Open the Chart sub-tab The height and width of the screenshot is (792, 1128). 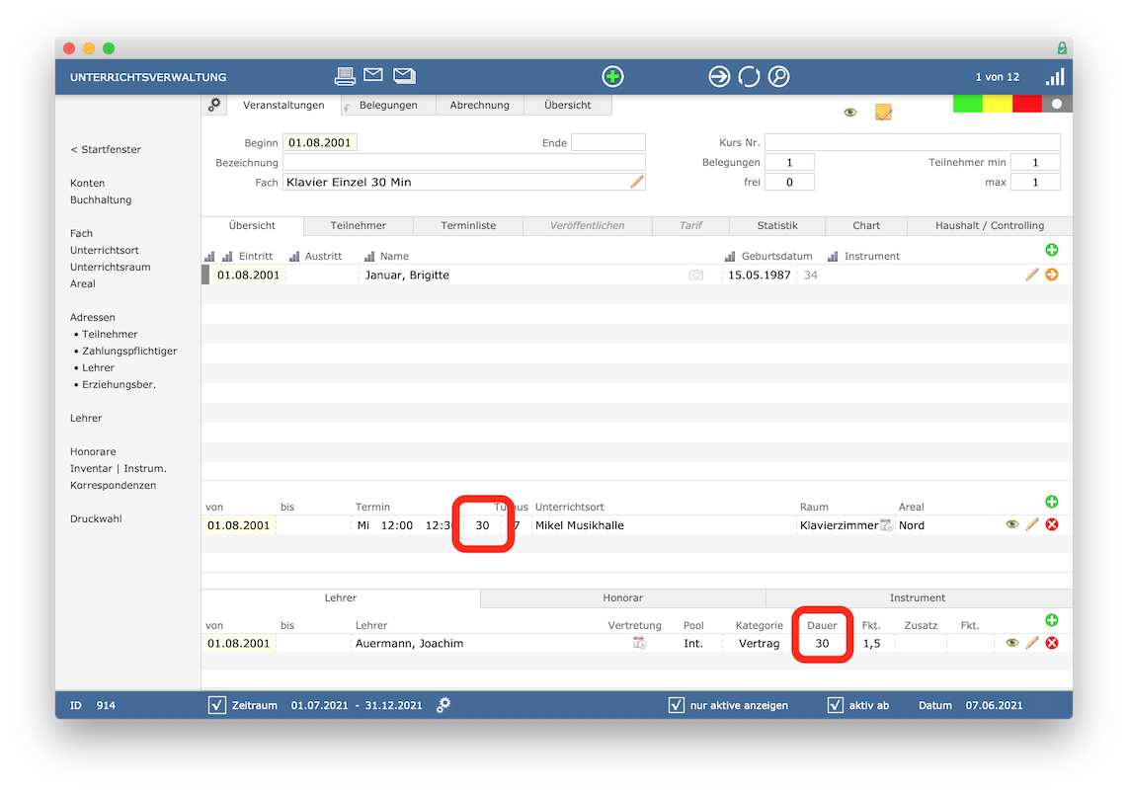click(x=866, y=226)
